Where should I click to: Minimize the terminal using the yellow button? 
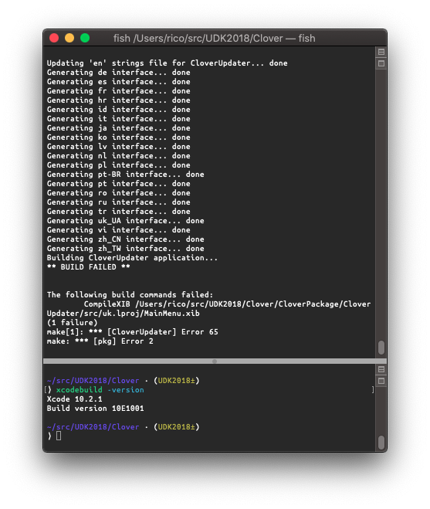click(x=69, y=38)
